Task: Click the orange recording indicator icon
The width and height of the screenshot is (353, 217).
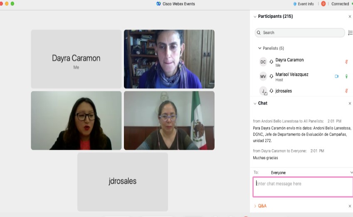Action: (323, 4)
